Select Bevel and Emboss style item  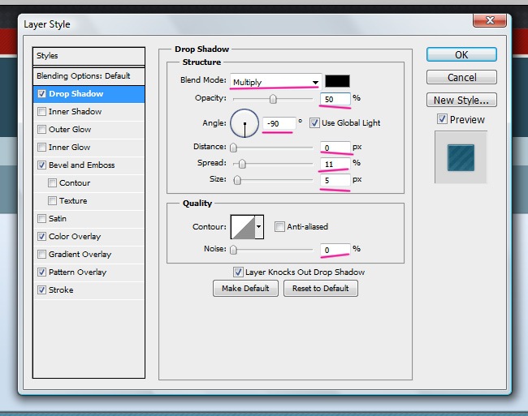[x=81, y=165]
